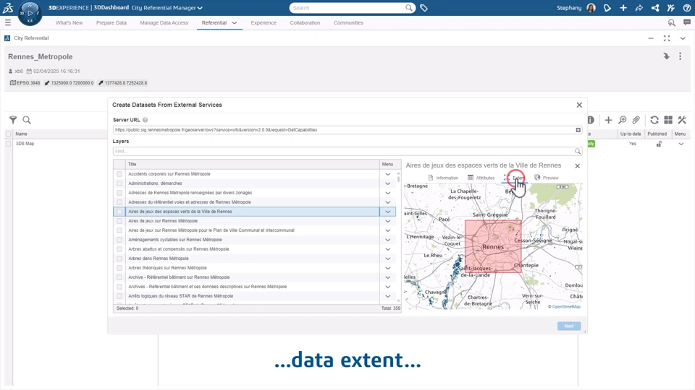Expand menu for Aires de jeux des espaces verts

click(x=388, y=212)
